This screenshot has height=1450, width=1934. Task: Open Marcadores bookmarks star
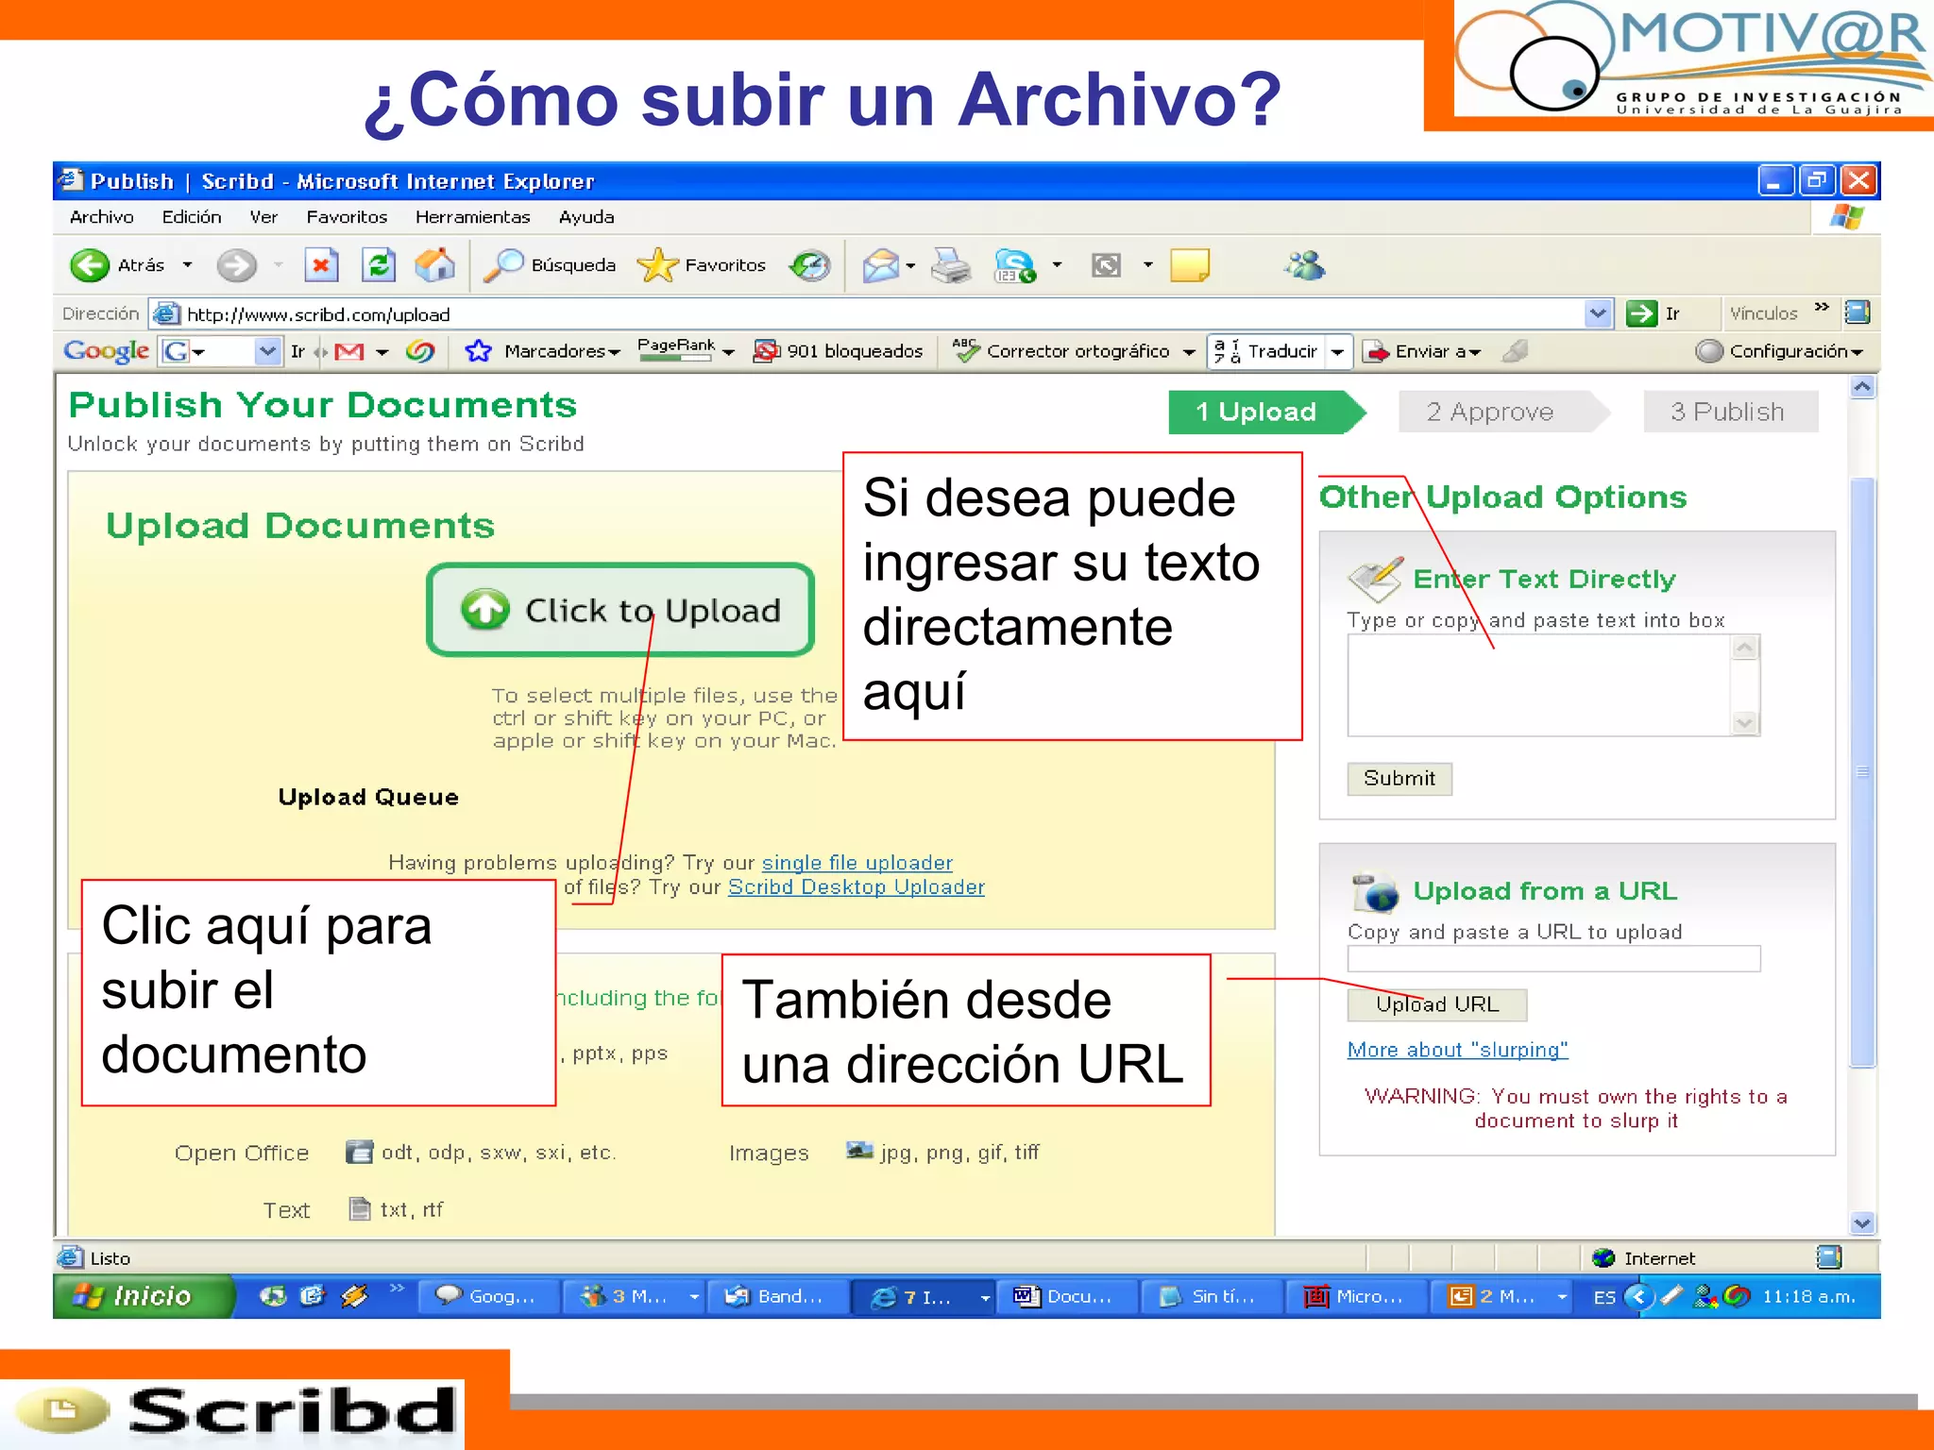(x=542, y=351)
